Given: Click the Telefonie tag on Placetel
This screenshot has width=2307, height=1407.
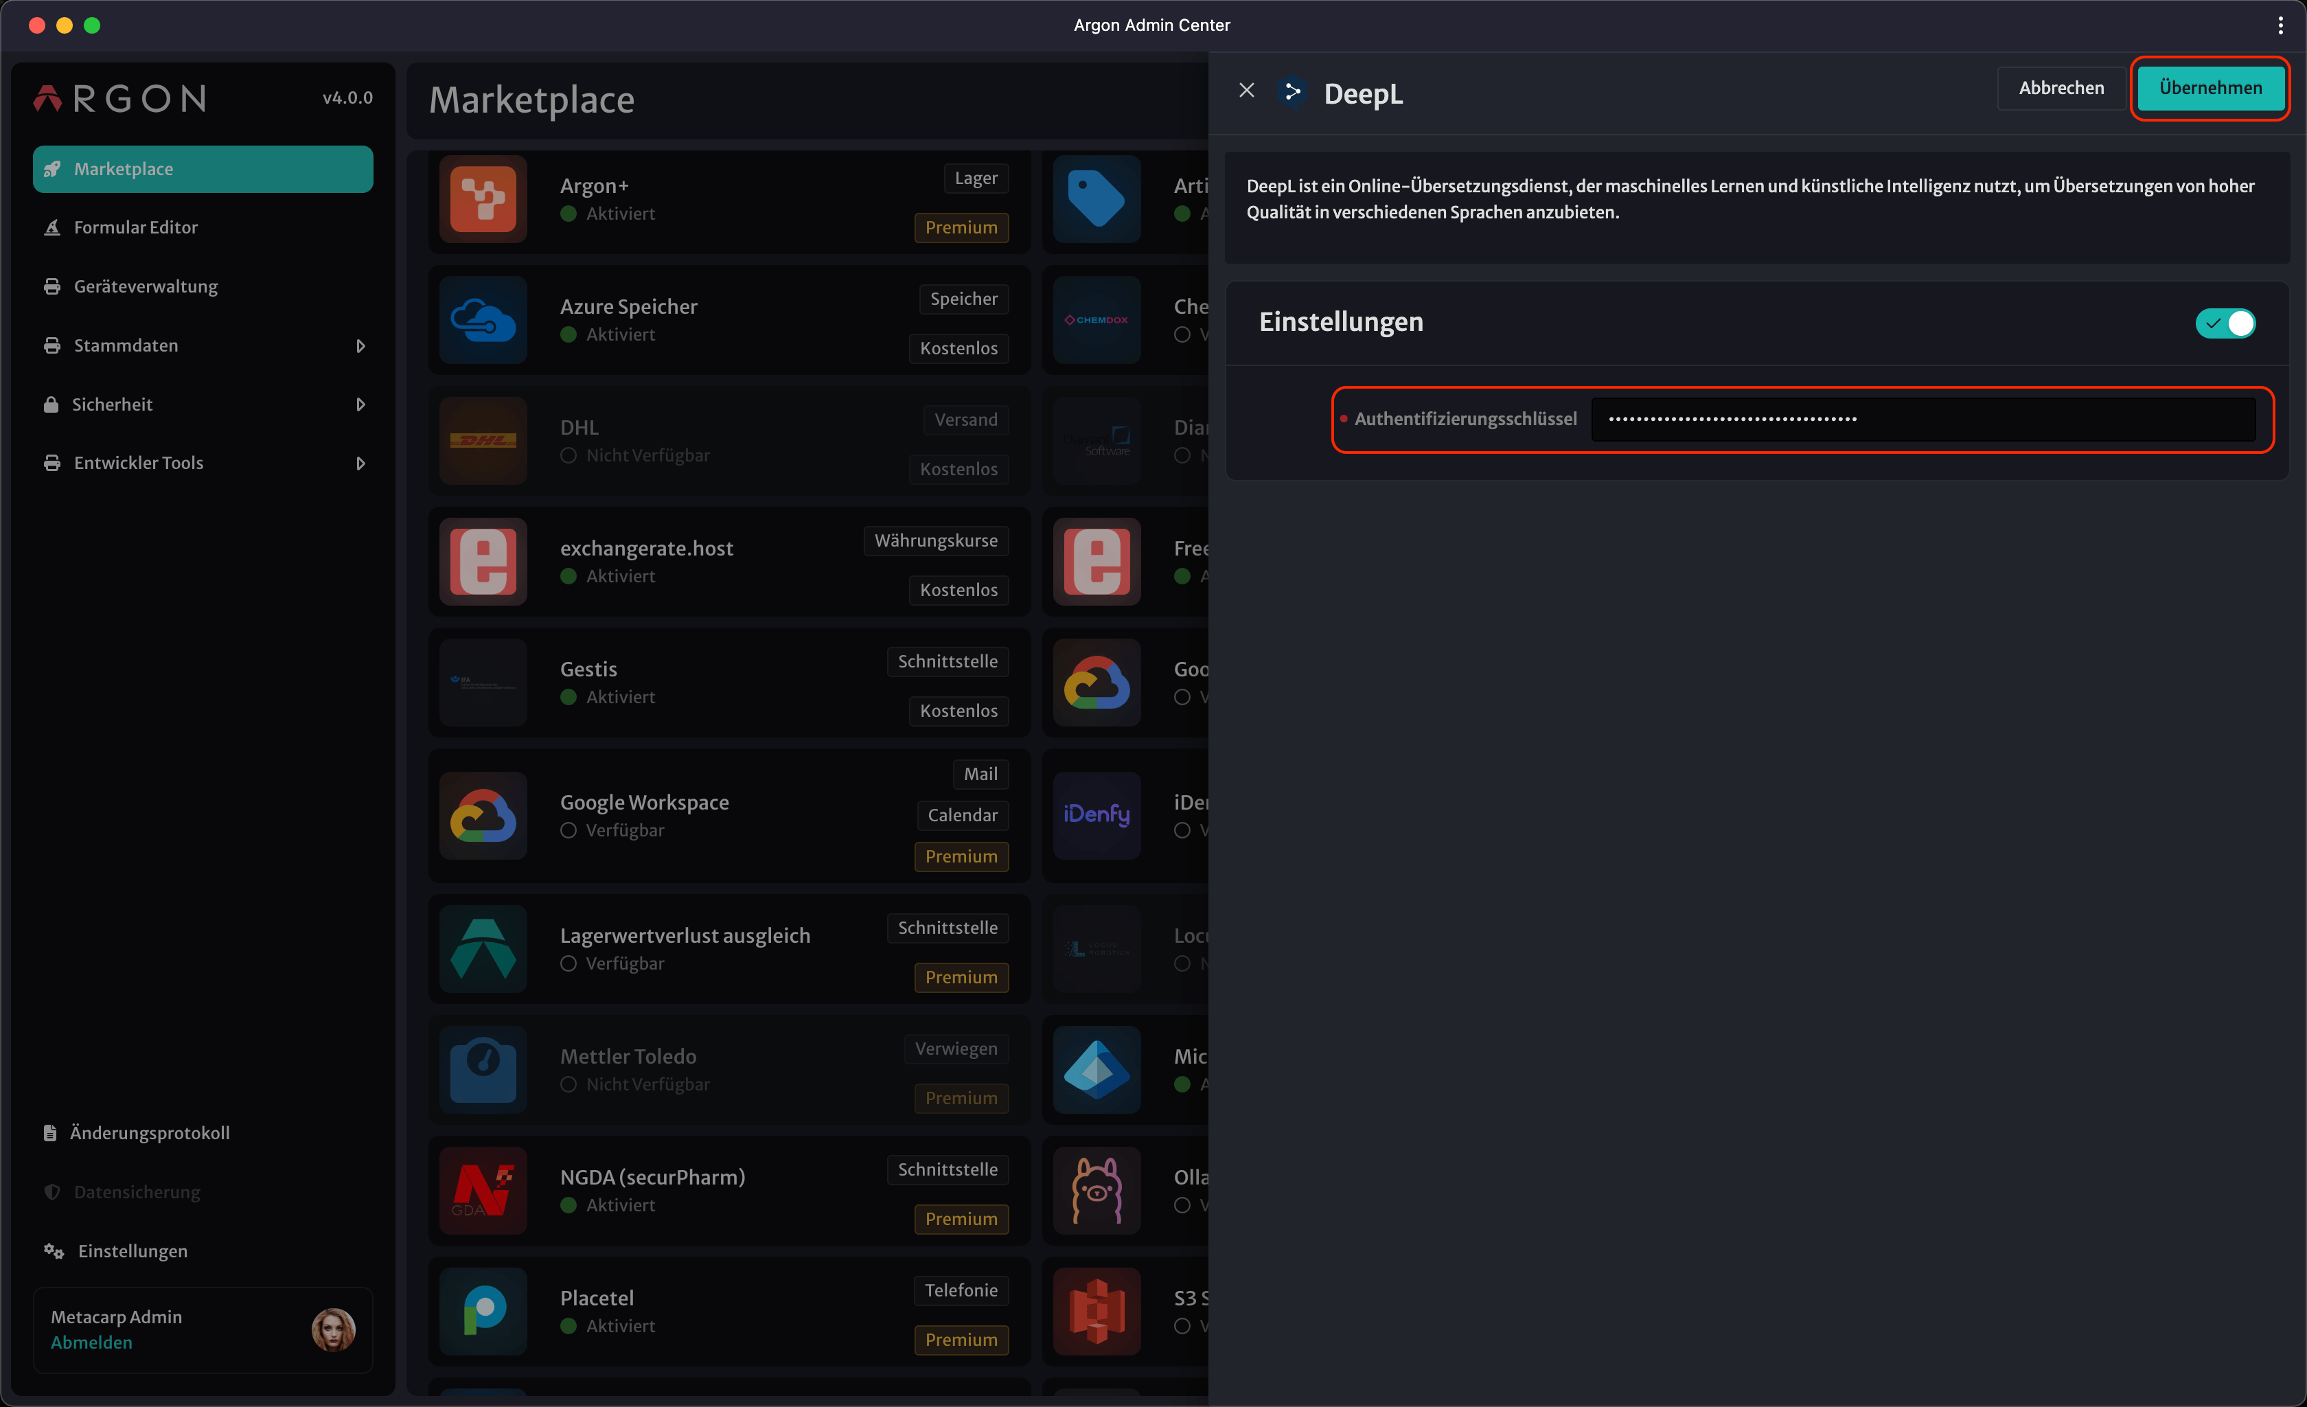Looking at the screenshot, I should [x=961, y=1290].
